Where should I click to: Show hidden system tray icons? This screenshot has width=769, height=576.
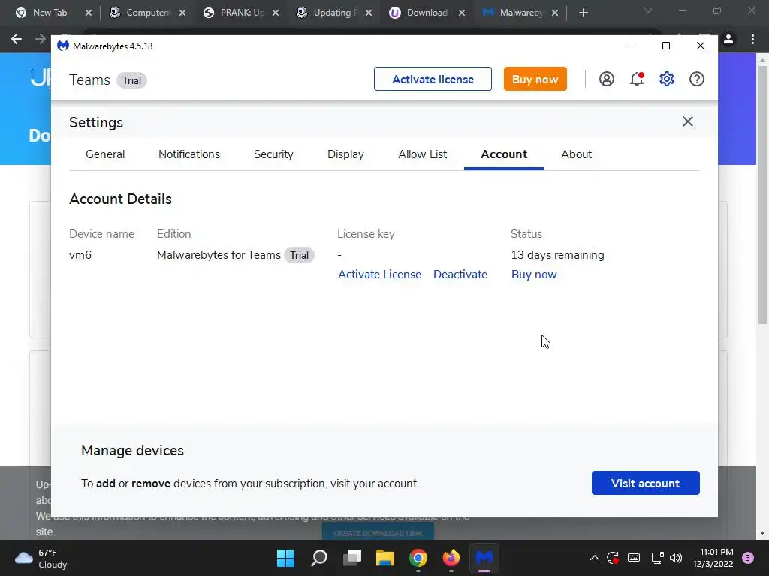[x=595, y=558]
